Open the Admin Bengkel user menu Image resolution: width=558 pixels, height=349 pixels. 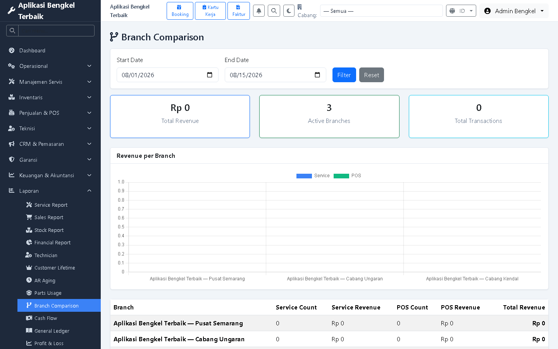tap(514, 11)
